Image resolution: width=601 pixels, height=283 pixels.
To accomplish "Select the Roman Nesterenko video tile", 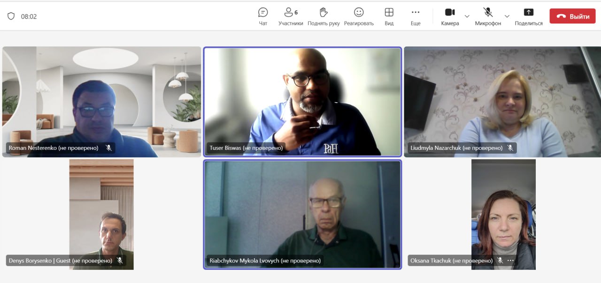I will pyautogui.click(x=101, y=102).
